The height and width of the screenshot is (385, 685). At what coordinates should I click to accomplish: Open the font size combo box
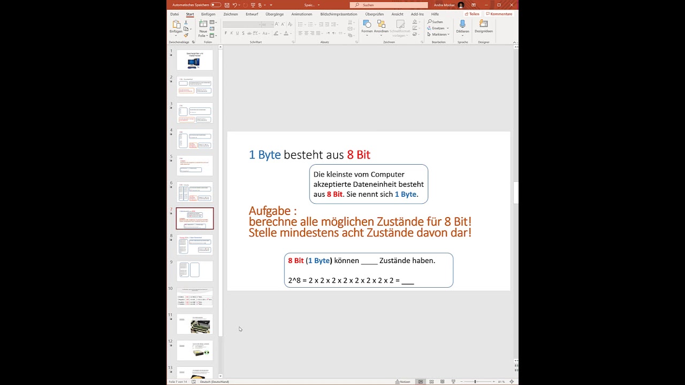pyautogui.click(x=267, y=24)
